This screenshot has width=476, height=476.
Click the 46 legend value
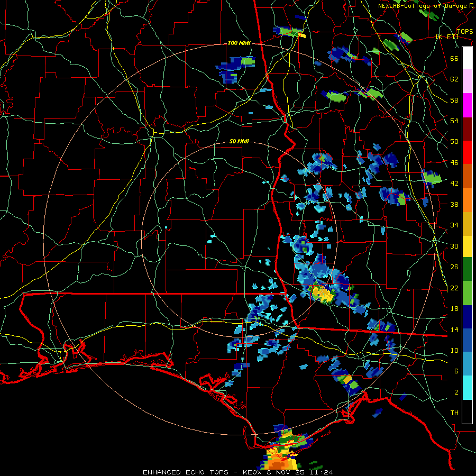454,163
